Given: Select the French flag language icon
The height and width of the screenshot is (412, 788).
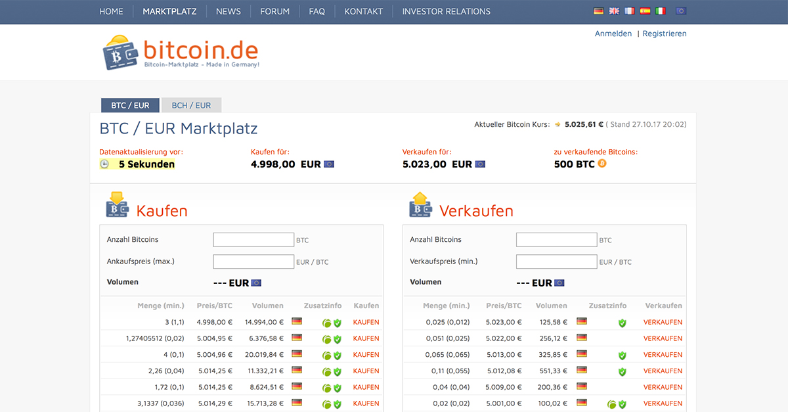Looking at the screenshot, I should coord(630,11).
